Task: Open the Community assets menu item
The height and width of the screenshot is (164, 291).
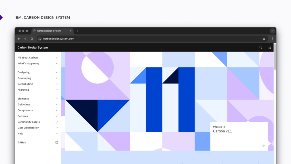Action: (x=38, y=122)
